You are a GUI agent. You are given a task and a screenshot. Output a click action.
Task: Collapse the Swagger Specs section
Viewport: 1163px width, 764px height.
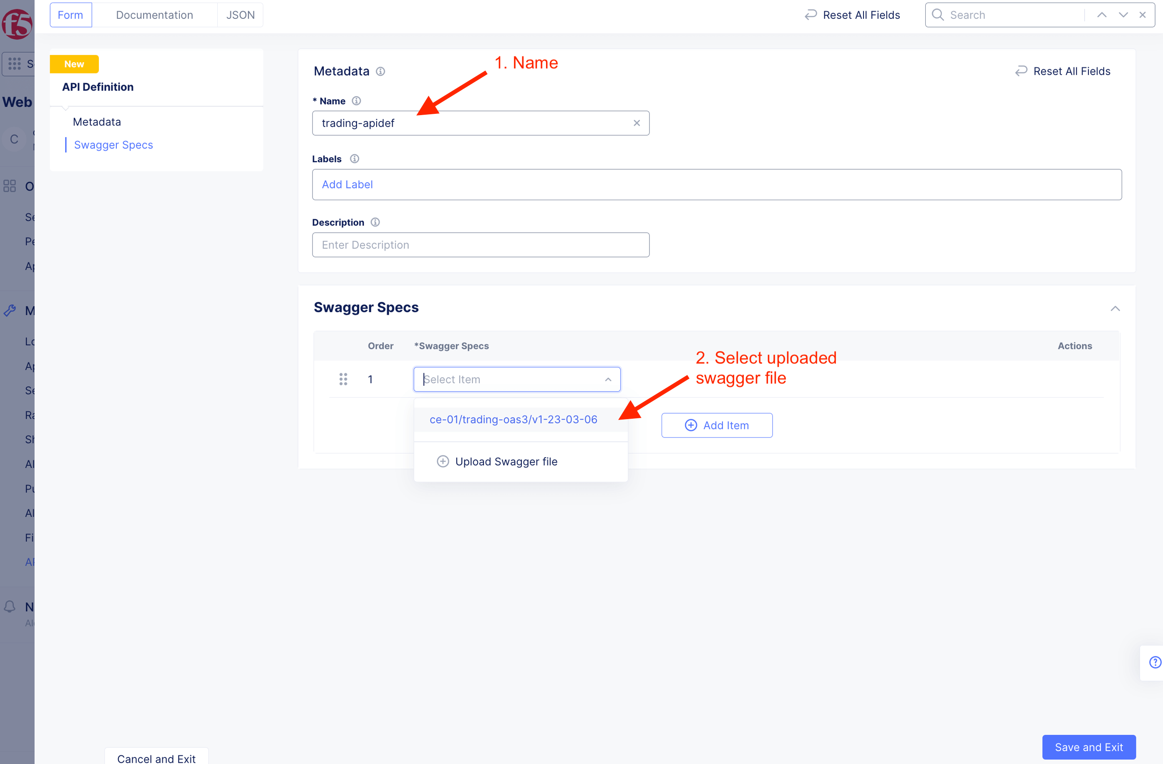(1115, 308)
